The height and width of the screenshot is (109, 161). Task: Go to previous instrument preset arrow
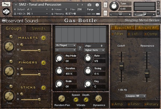78,5
